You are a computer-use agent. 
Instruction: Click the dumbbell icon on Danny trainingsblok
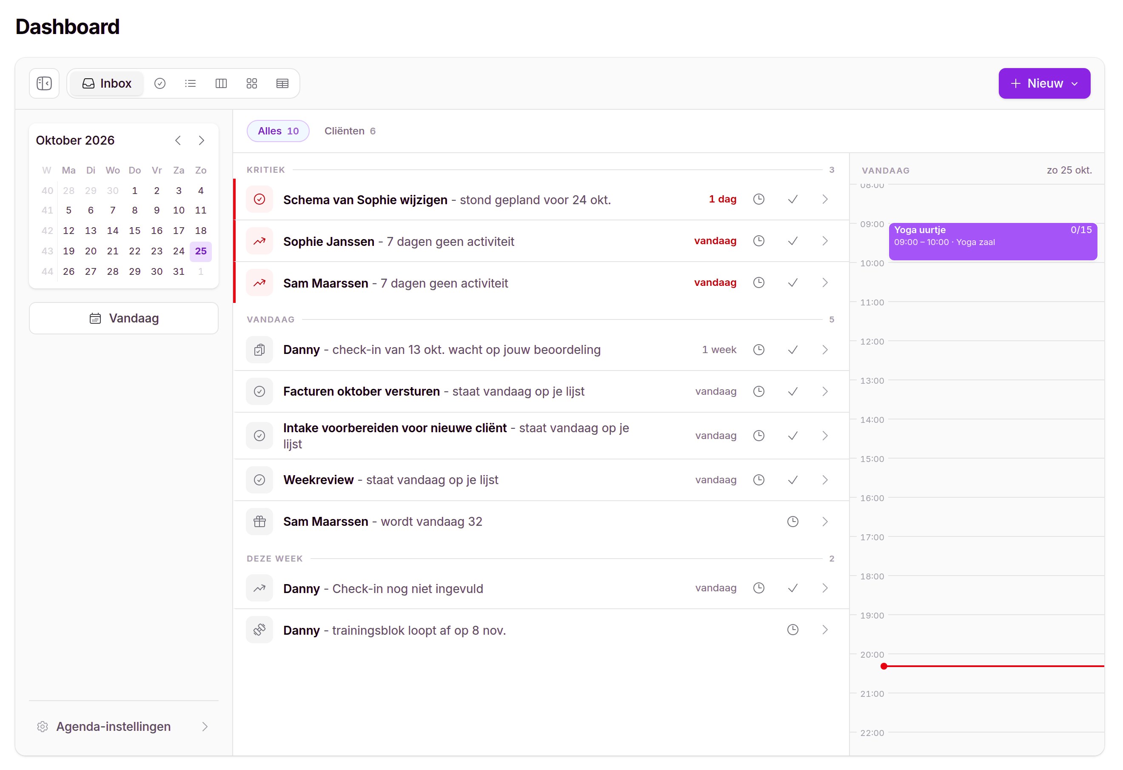[259, 629]
